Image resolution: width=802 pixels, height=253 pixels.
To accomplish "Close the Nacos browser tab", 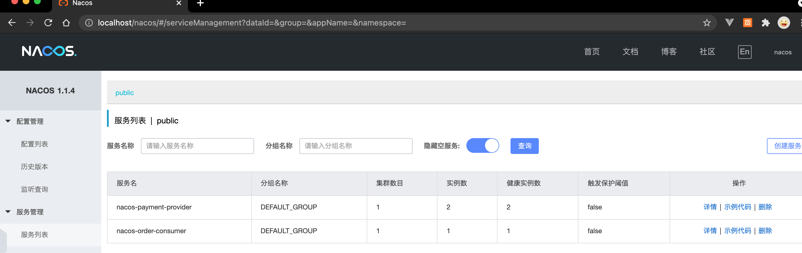I will coord(179,3).
